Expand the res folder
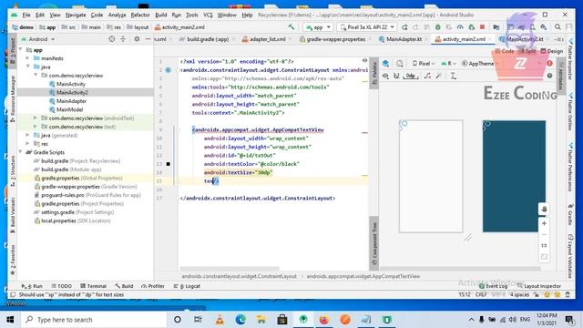Image resolution: width=583 pixels, height=328 pixels. [28, 144]
